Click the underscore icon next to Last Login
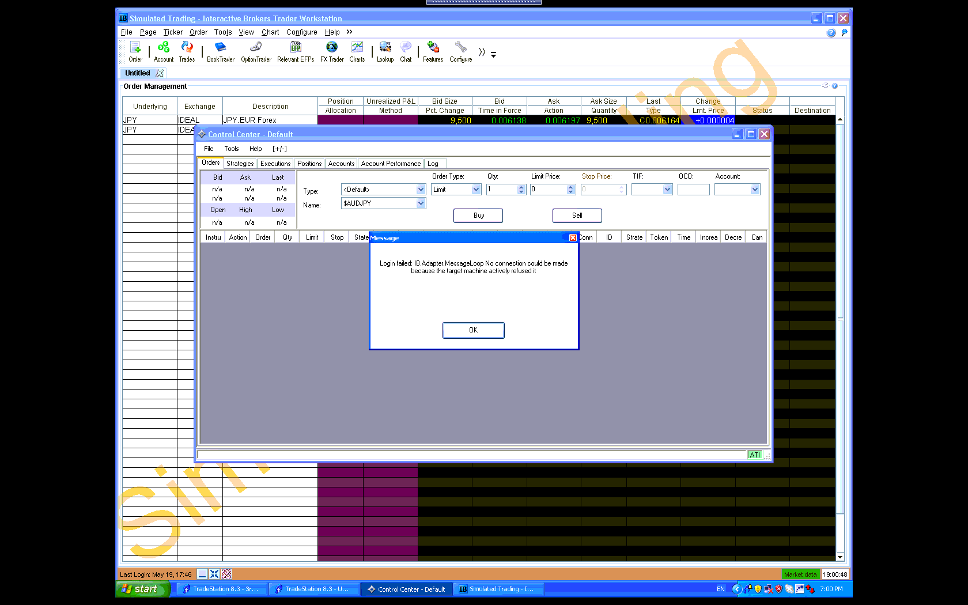 202,574
